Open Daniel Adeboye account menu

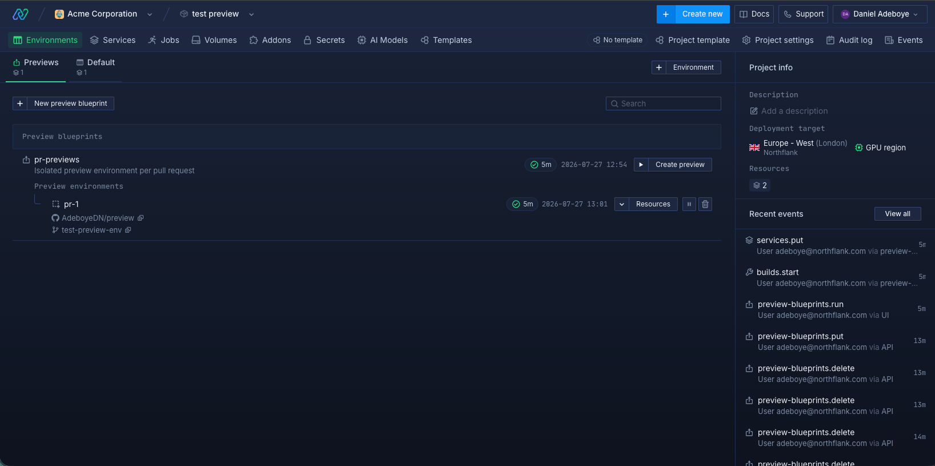(x=880, y=14)
